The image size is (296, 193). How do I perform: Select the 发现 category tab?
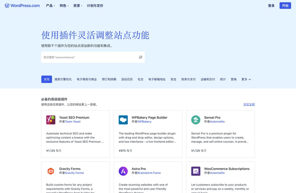click(47, 79)
